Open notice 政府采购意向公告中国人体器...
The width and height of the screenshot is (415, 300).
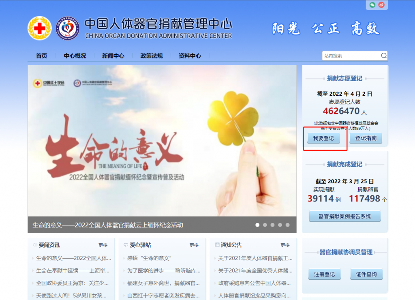[255, 283]
